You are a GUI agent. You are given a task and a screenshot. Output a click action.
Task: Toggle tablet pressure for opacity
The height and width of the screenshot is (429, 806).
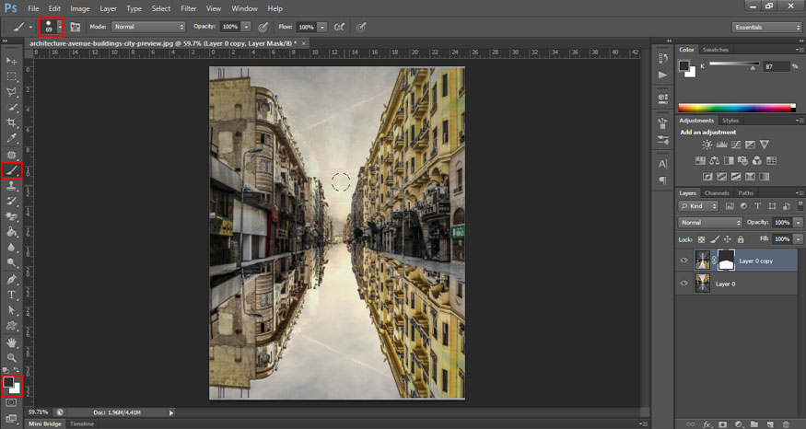coord(263,27)
